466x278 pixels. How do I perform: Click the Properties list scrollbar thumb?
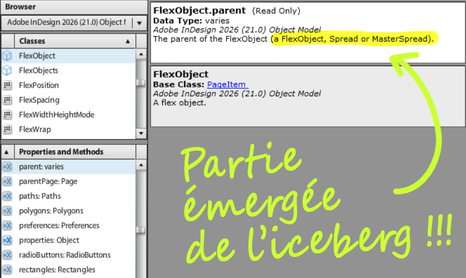pyautogui.click(x=140, y=229)
